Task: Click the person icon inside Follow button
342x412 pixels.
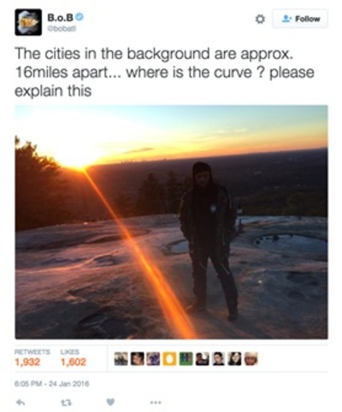Action: pos(286,19)
